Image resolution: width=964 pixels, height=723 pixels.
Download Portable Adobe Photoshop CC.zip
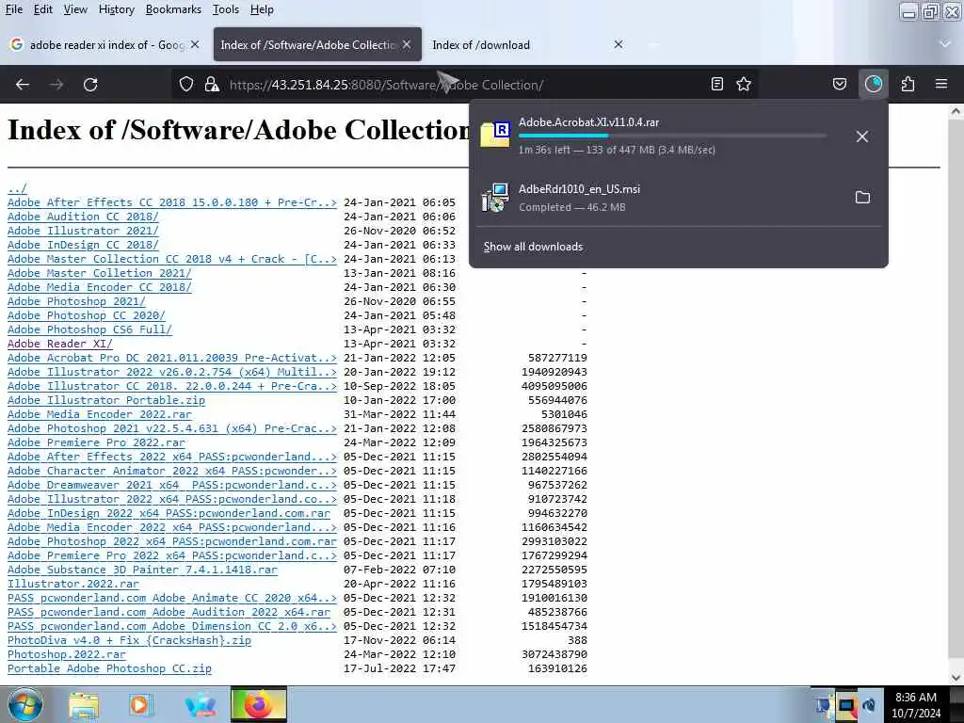coord(109,669)
